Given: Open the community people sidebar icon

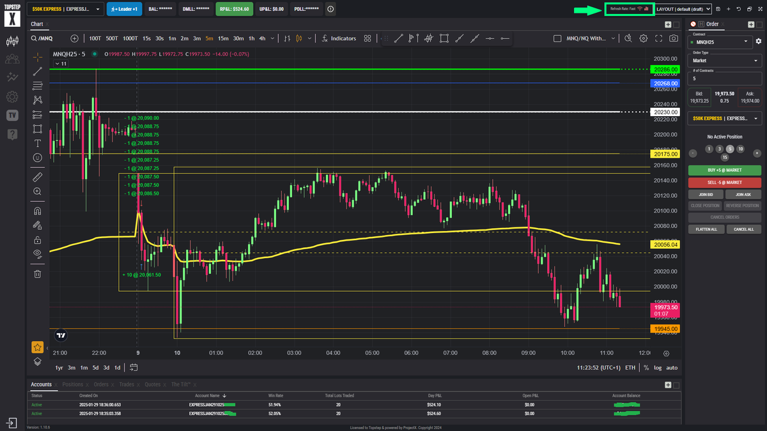Looking at the screenshot, I should tap(12, 59).
